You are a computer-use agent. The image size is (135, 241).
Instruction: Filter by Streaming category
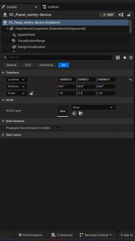pyautogui.click(x=46, y=65)
